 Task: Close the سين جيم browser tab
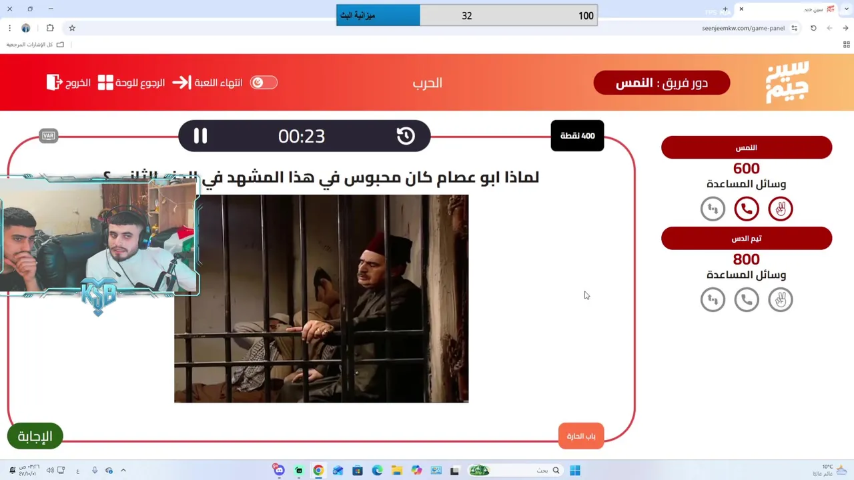(741, 9)
